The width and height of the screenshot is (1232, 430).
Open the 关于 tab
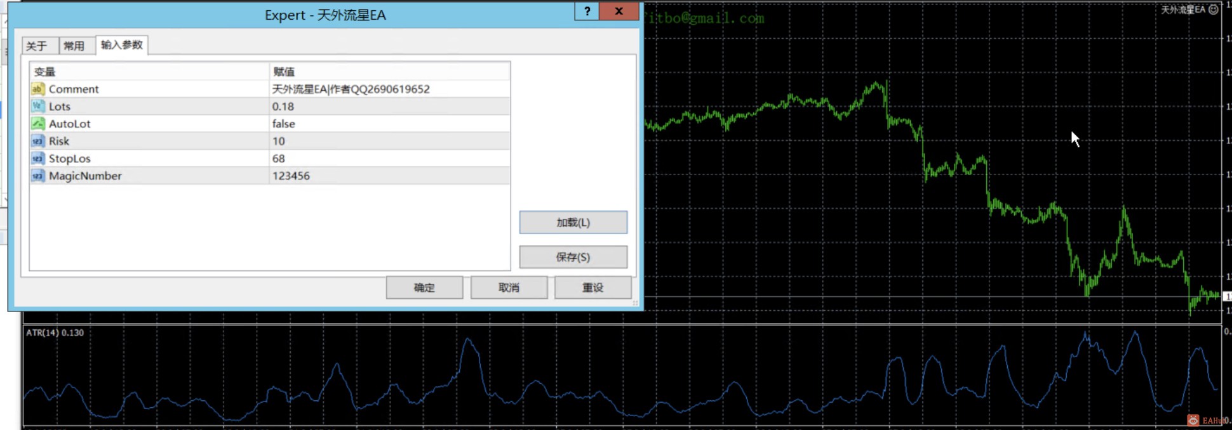(39, 46)
